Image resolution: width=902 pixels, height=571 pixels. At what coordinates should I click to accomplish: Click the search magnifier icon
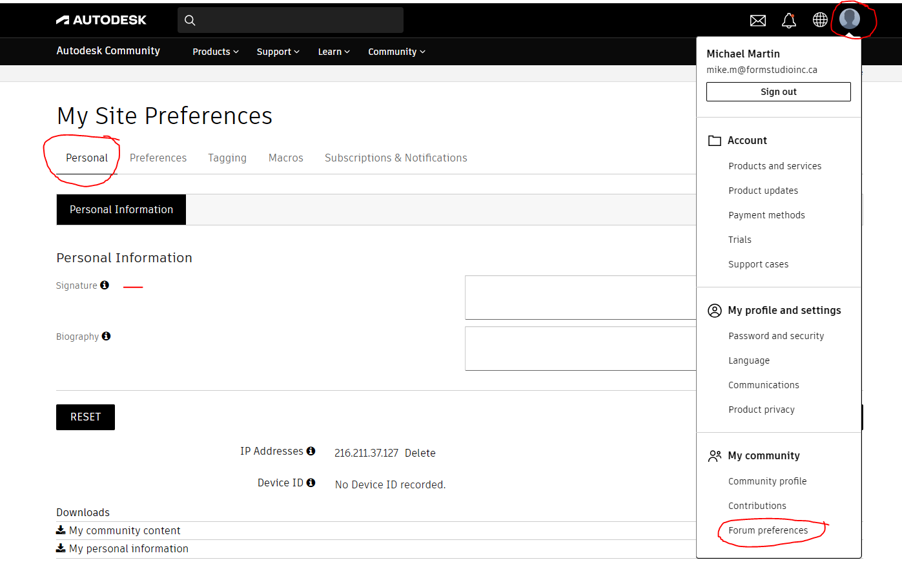tap(189, 20)
